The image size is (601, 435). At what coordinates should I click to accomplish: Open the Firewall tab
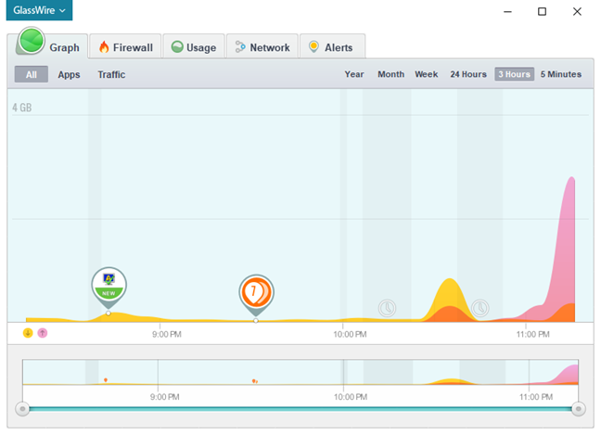(125, 46)
